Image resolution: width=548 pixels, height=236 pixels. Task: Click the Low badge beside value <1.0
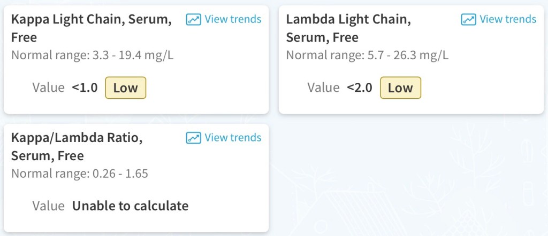125,88
